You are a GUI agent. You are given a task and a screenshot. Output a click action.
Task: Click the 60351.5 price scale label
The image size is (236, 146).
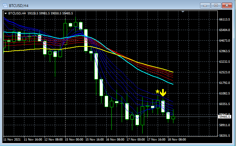[x=224, y=104]
